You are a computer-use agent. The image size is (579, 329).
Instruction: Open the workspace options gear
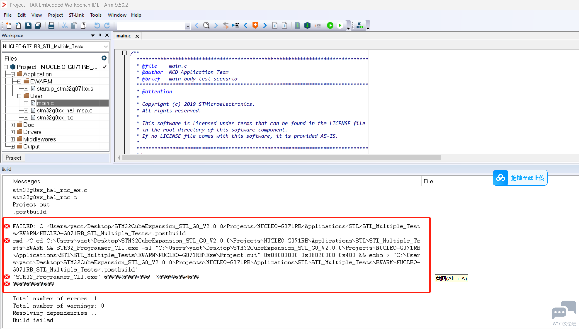point(104,58)
